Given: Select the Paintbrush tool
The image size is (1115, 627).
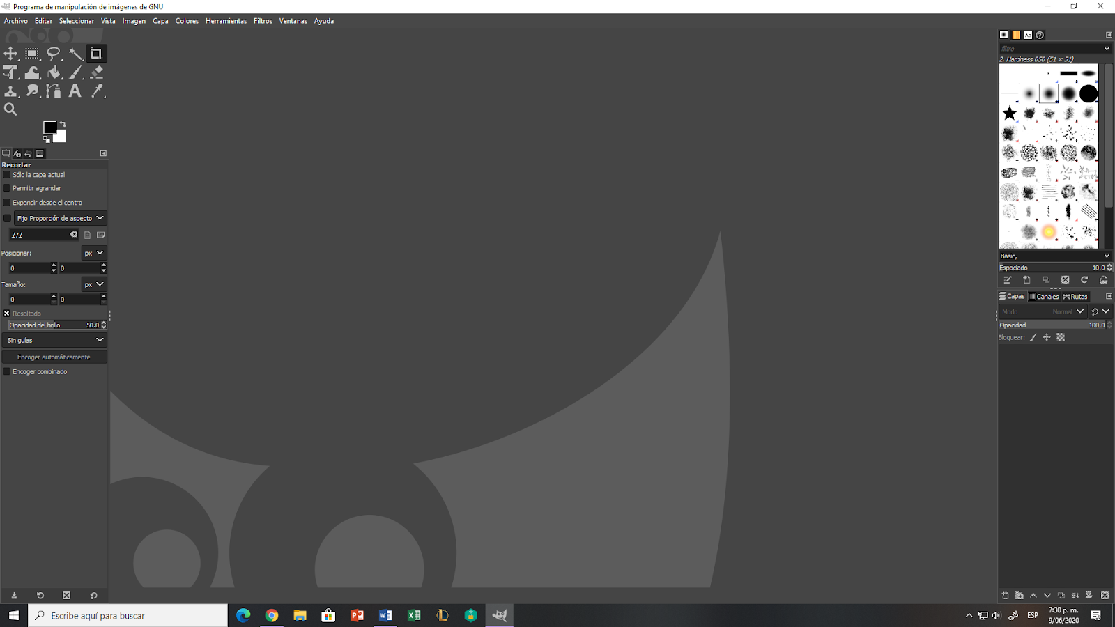Looking at the screenshot, I should [x=75, y=72].
